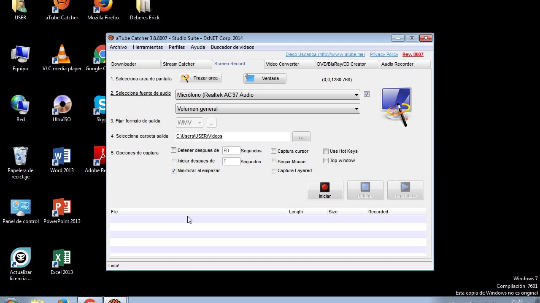Launch aTube Catcher from the desktop shortcut
540x303 pixels.
pos(62,10)
